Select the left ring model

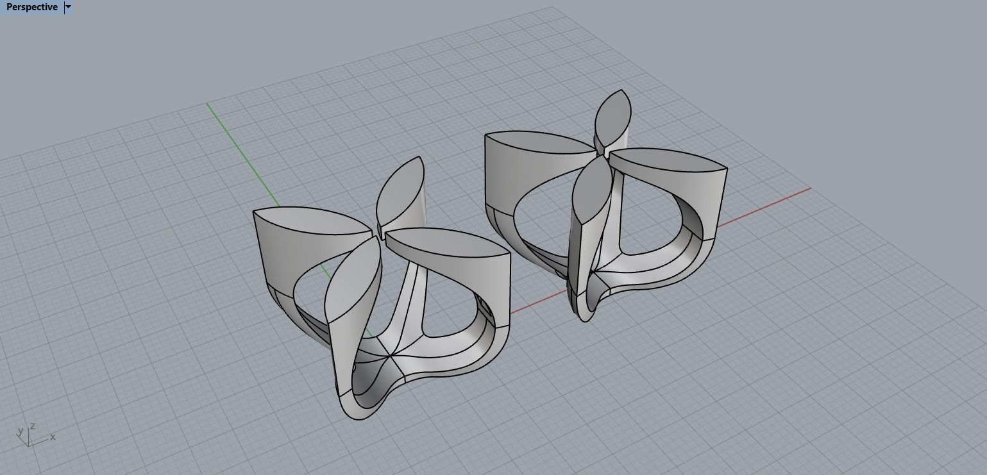pyautogui.click(x=382, y=288)
